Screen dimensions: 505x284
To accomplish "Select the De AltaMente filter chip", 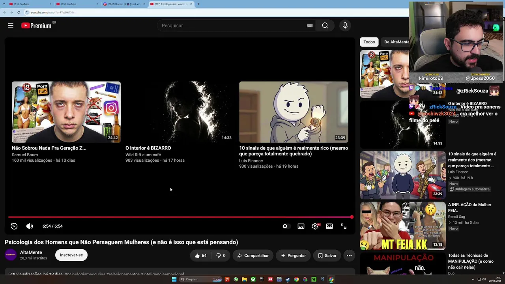I will (396, 42).
